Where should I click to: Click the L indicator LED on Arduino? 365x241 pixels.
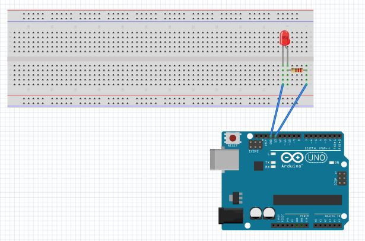click(x=273, y=154)
